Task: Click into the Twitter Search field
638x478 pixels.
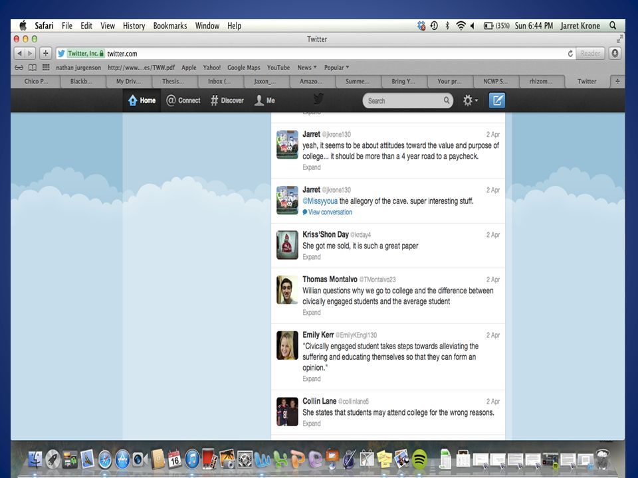Action: pyautogui.click(x=407, y=100)
